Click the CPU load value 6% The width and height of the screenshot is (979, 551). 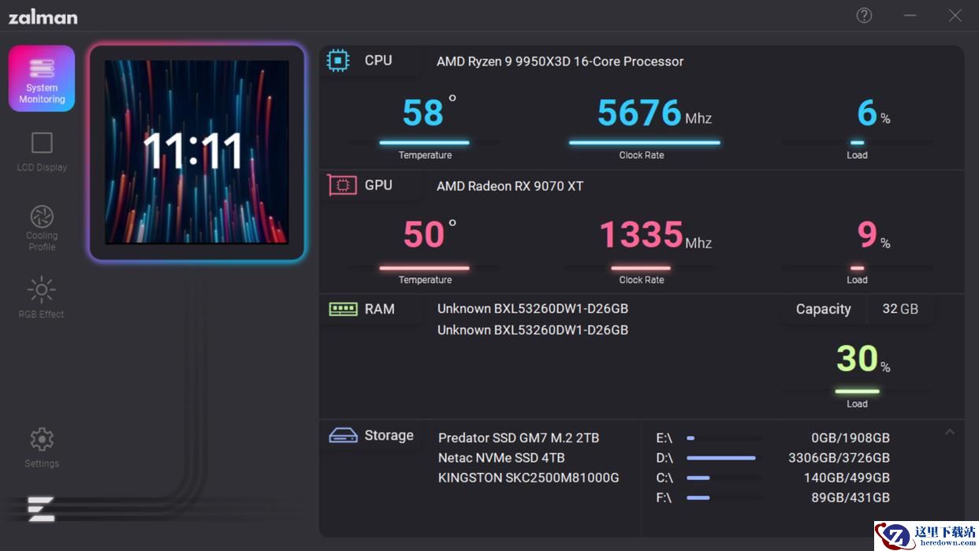(873, 114)
